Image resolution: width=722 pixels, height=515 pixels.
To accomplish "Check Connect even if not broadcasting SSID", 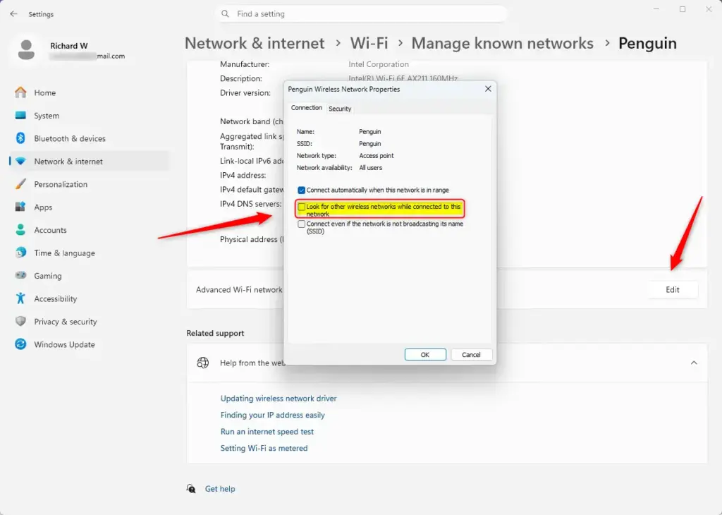I will click(301, 224).
